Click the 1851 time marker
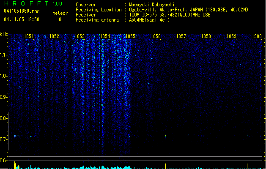This screenshot has width=266, height=169. [x=29, y=36]
